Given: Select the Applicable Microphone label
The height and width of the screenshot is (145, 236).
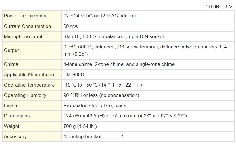Looking at the screenshot, I should [29, 75].
